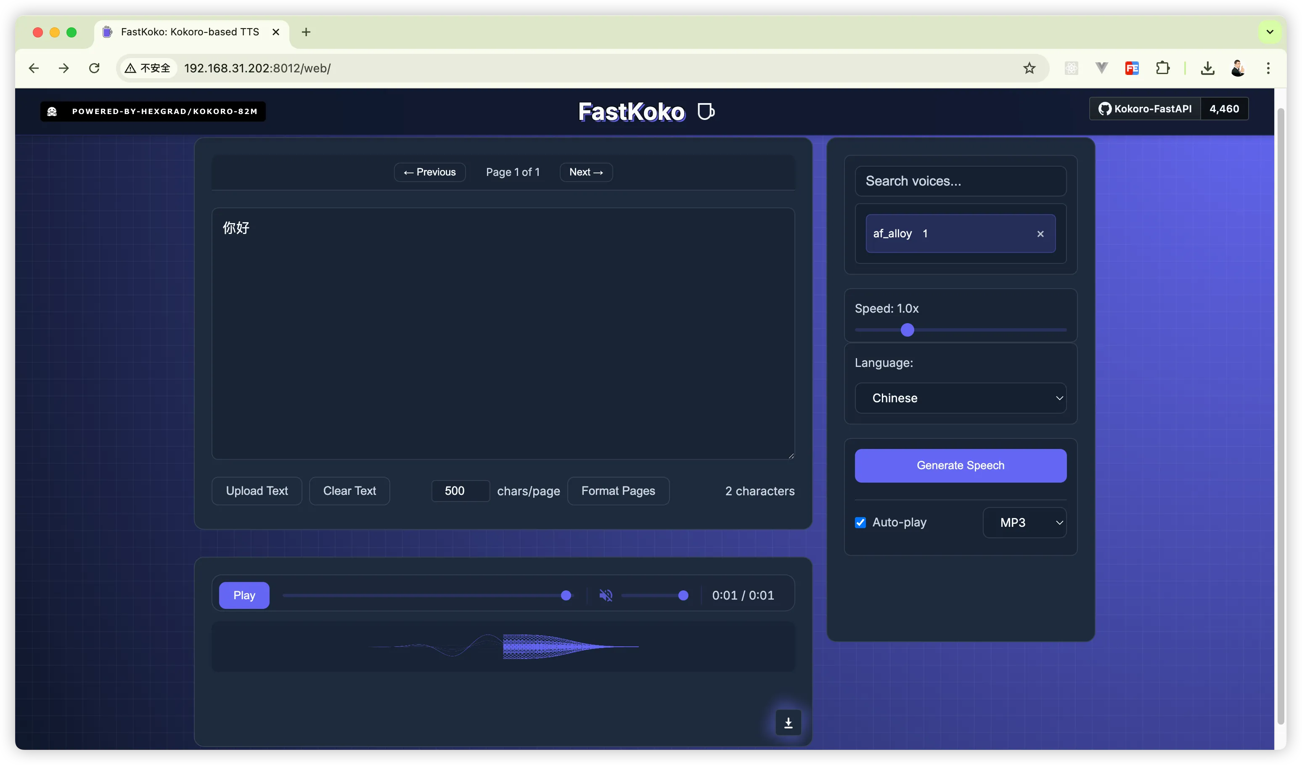The image size is (1302, 765).
Task: Open the Chrome profile avatar
Action: point(1238,68)
